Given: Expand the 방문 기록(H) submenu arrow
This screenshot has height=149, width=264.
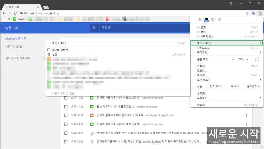Looking at the screenshot, I should pos(261,43).
